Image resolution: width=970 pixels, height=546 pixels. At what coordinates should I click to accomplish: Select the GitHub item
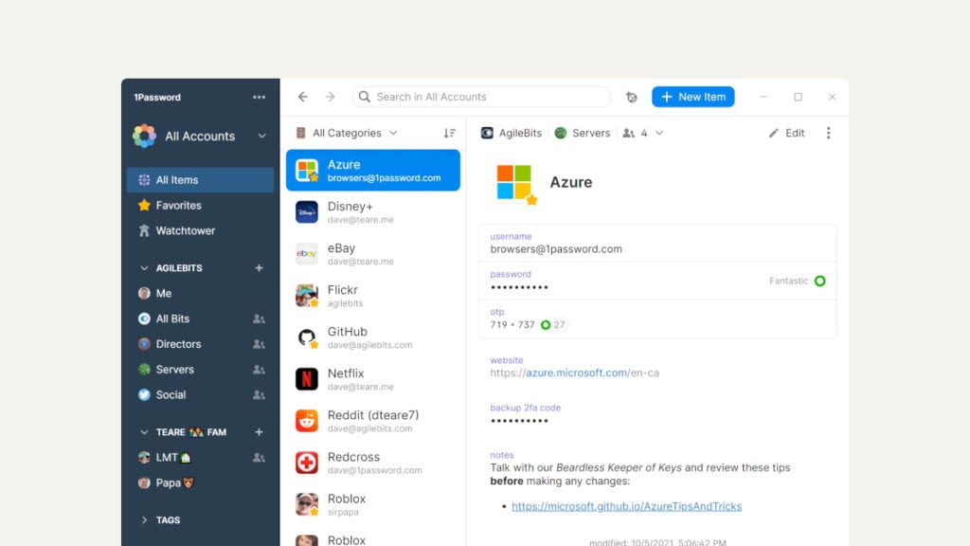[x=373, y=337]
